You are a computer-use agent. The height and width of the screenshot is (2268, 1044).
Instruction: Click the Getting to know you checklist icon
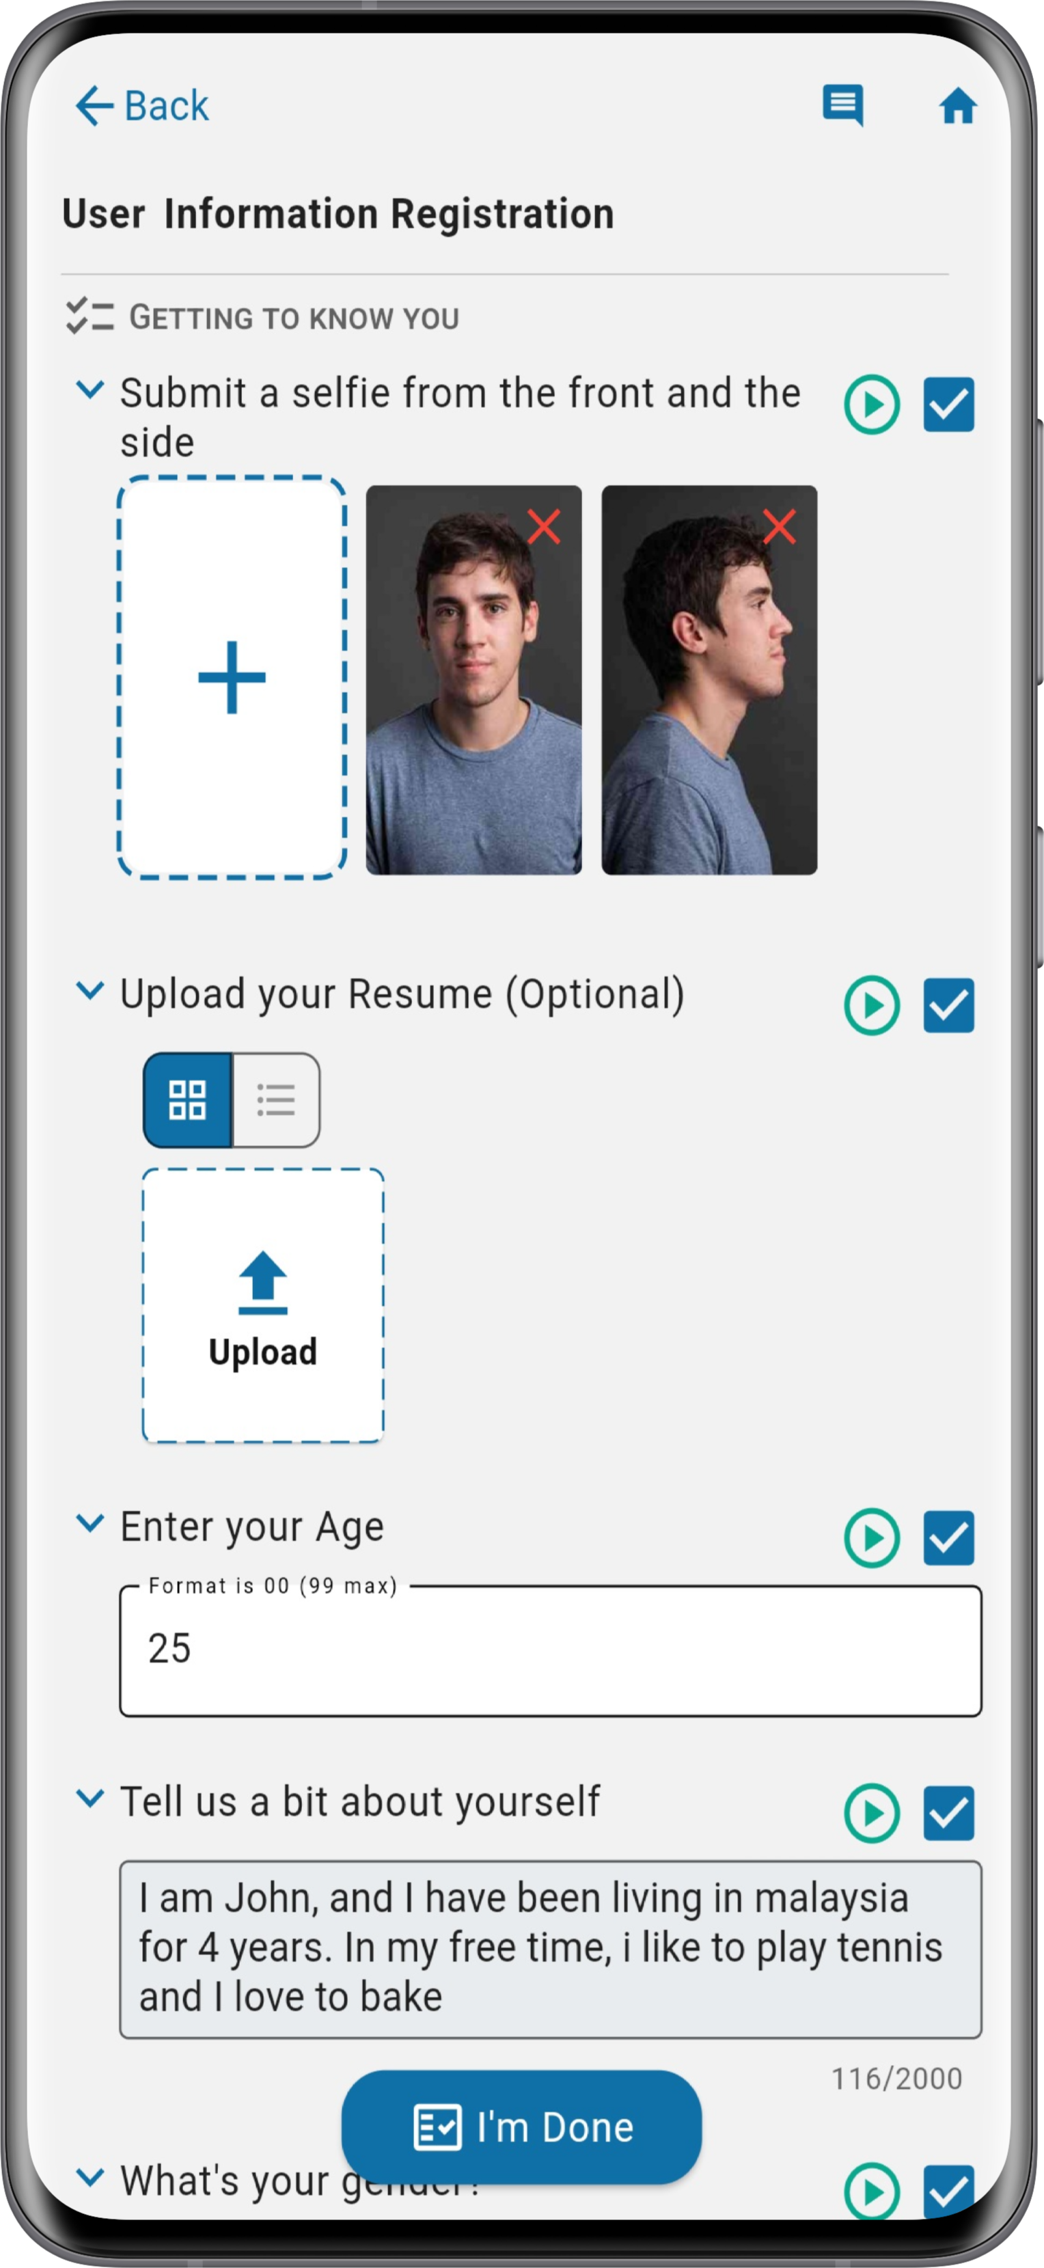(89, 316)
